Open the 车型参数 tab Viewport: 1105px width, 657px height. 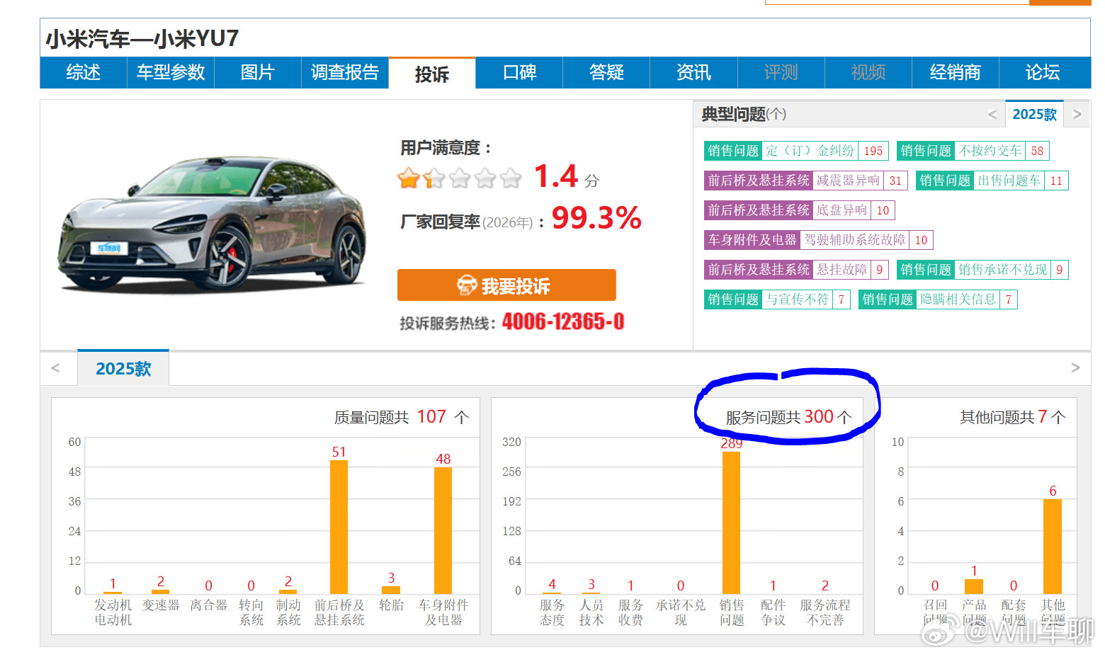tap(170, 72)
